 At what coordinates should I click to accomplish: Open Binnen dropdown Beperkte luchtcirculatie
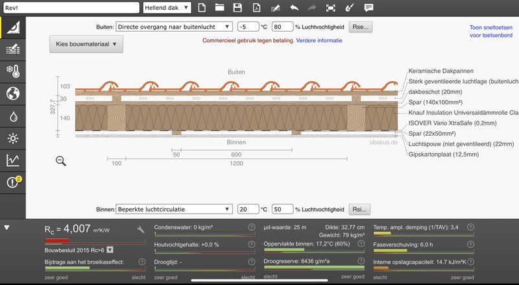[x=174, y=209]
